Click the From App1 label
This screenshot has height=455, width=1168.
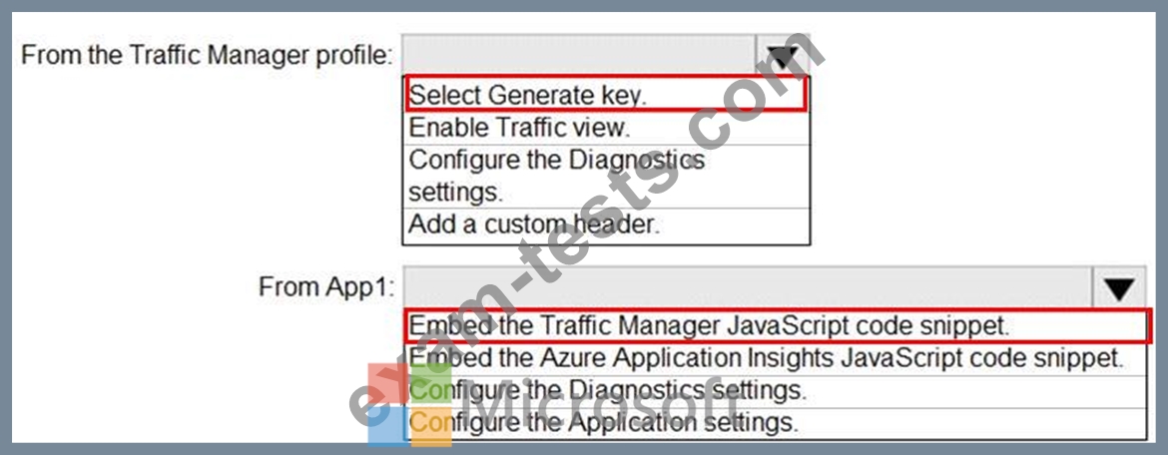(326, 288)
